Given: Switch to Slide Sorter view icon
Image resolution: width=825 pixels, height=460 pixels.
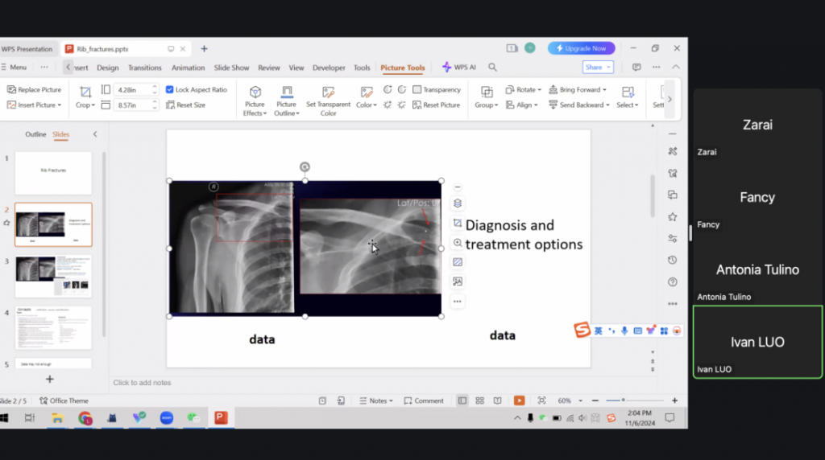Looking at the screenshot, I should point(479,400).
